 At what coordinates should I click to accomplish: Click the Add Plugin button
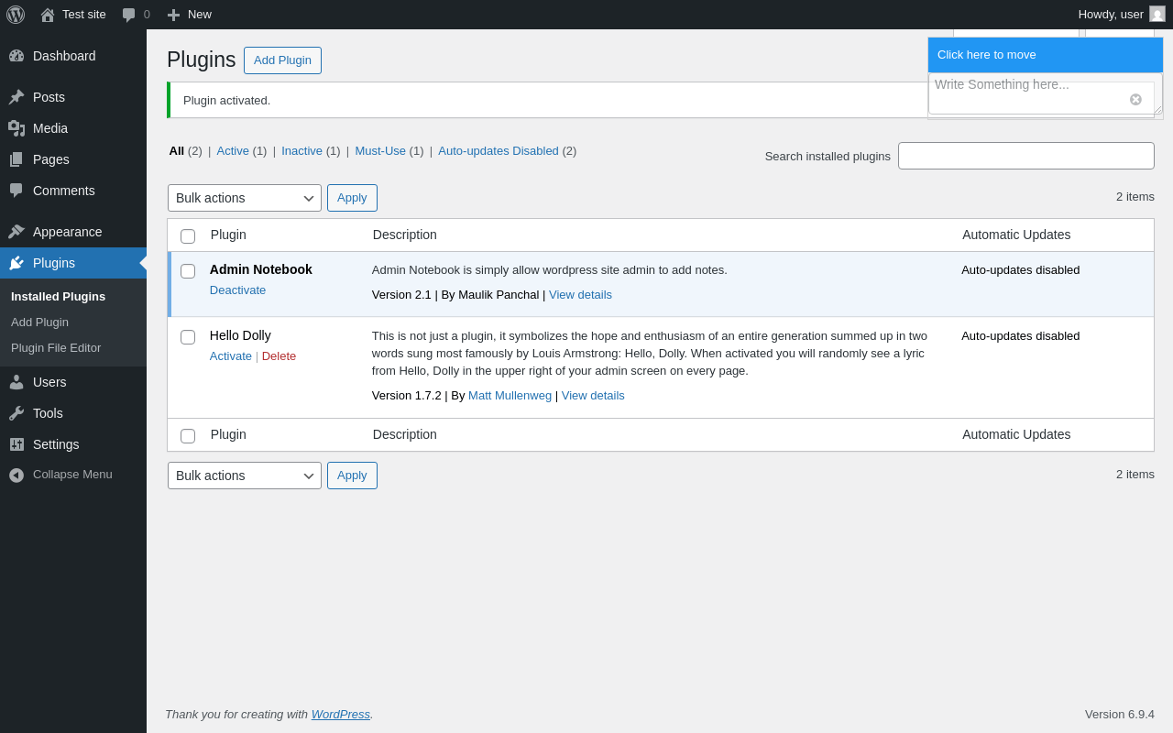click(282, 60)
